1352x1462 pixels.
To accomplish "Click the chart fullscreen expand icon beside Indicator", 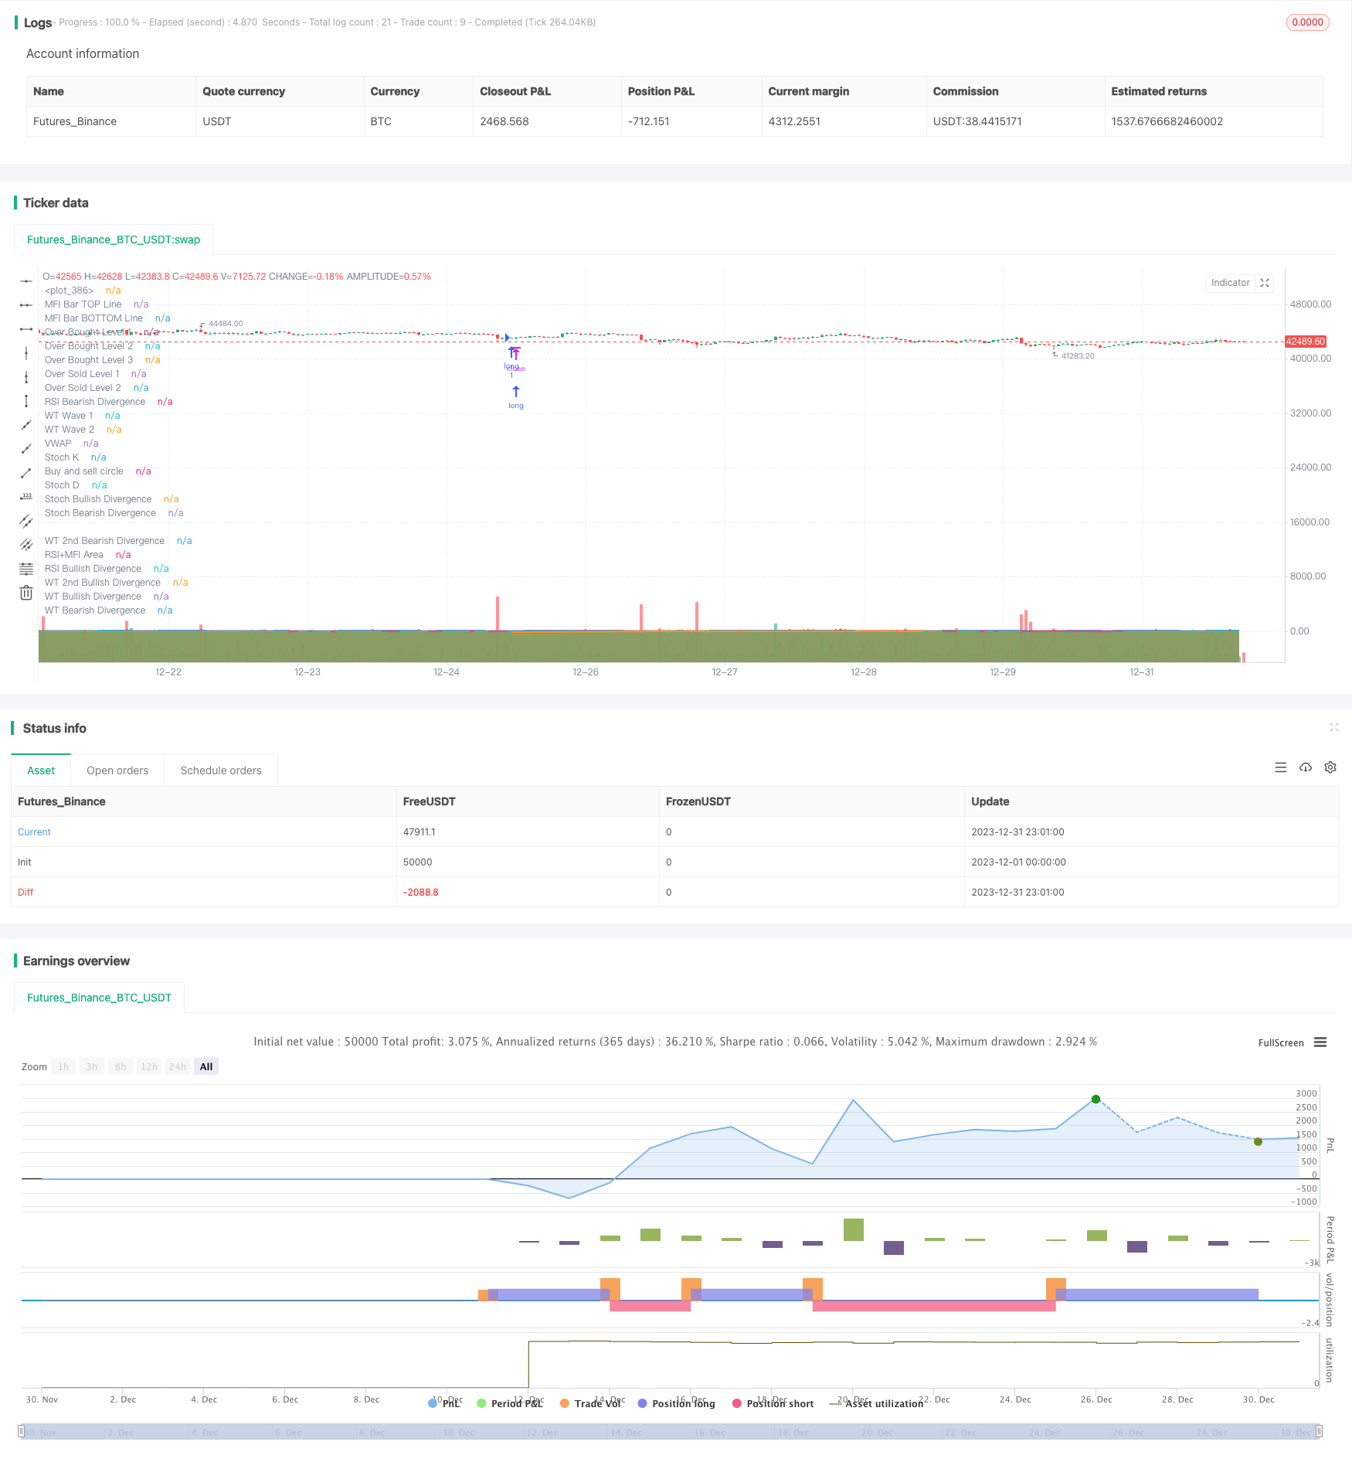I will 1265,283.
